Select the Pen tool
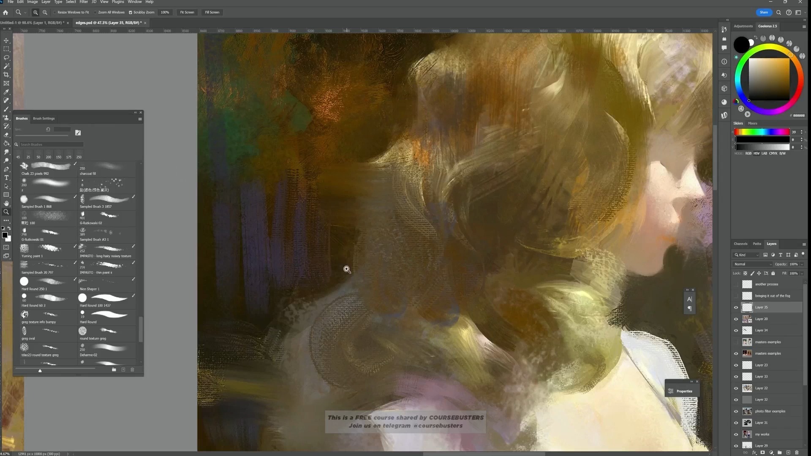 [x=6, y=169]
